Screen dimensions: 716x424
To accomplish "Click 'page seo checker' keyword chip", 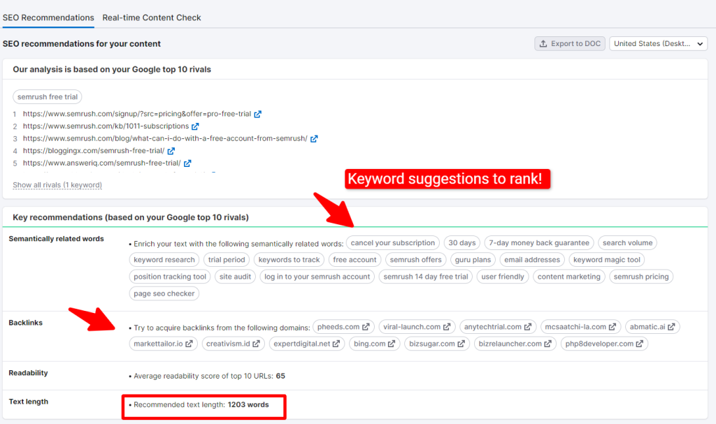I will tap(164, 293).
